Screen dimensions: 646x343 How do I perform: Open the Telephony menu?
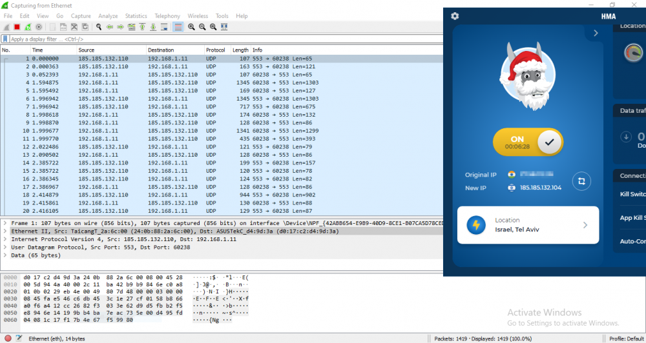coord(167,16)
